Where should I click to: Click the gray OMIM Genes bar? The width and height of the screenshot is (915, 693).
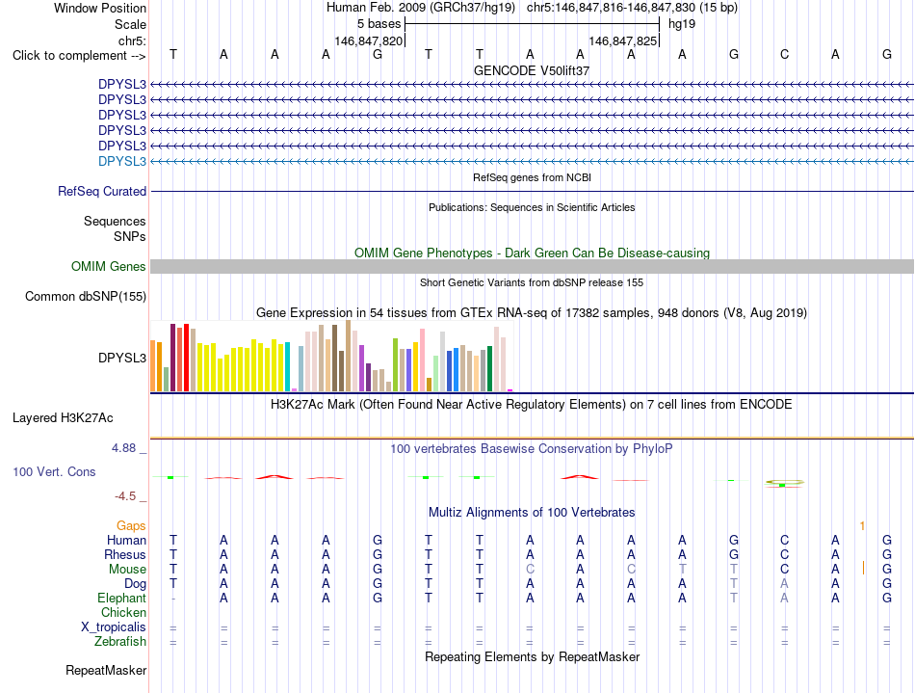(x=532, y=266)
